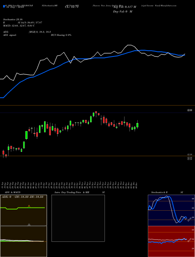Click the 'ADX: 0 +DY: 58.33 -DY: 58.33' header

23,197
